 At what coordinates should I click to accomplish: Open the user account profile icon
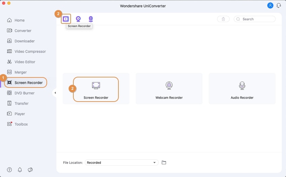click(x=270, y=5)
